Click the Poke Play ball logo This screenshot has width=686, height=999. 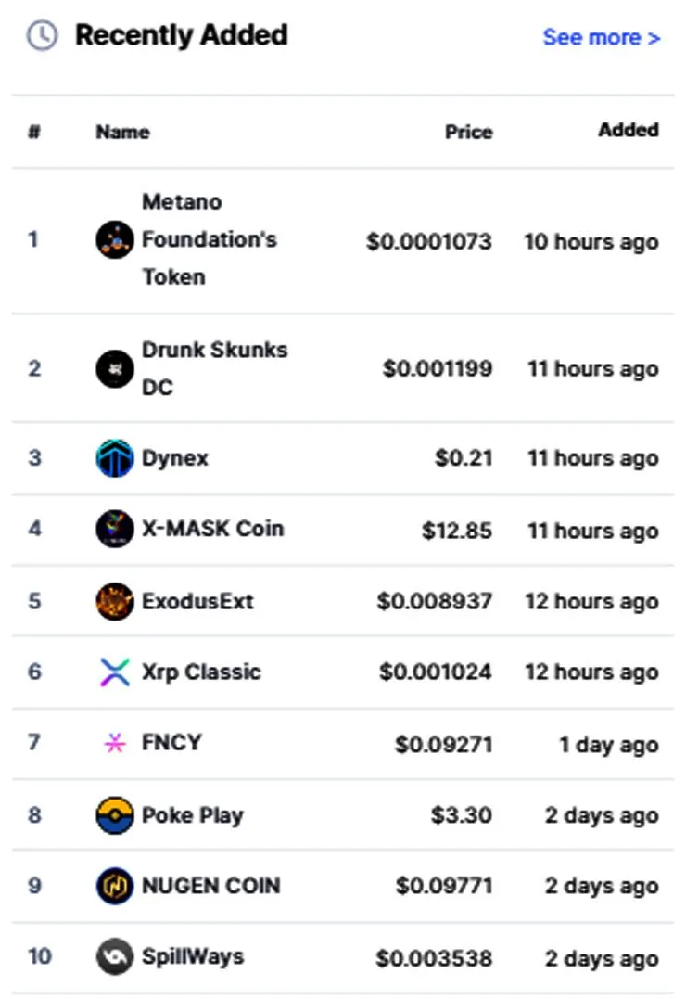(115, 815)
